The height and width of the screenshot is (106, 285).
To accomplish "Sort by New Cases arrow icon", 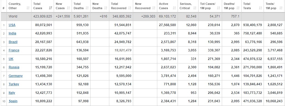I will coord(68,8).
